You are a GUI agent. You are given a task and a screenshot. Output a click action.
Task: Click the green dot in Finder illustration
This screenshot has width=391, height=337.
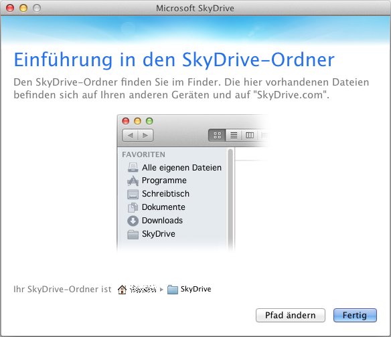(x=149, y=121)
